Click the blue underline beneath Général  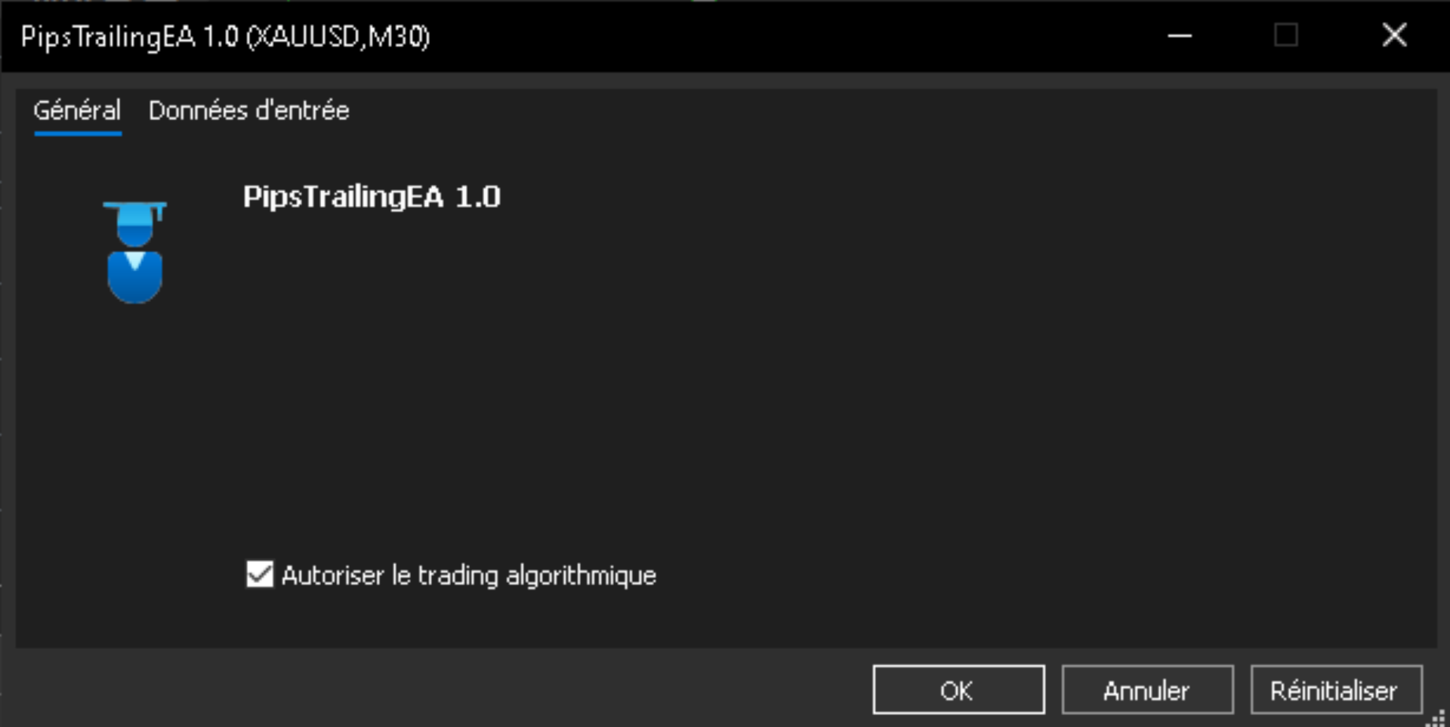pos(78,134)
